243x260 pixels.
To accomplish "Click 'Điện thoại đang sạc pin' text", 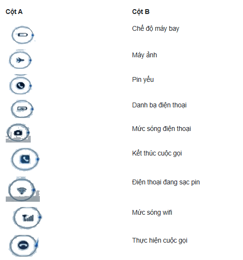I will (166, 182).
